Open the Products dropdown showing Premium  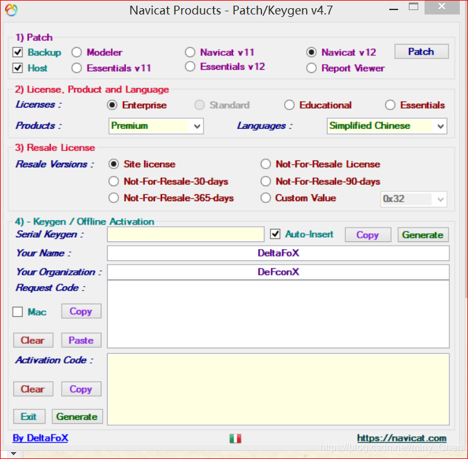point(156,126)
